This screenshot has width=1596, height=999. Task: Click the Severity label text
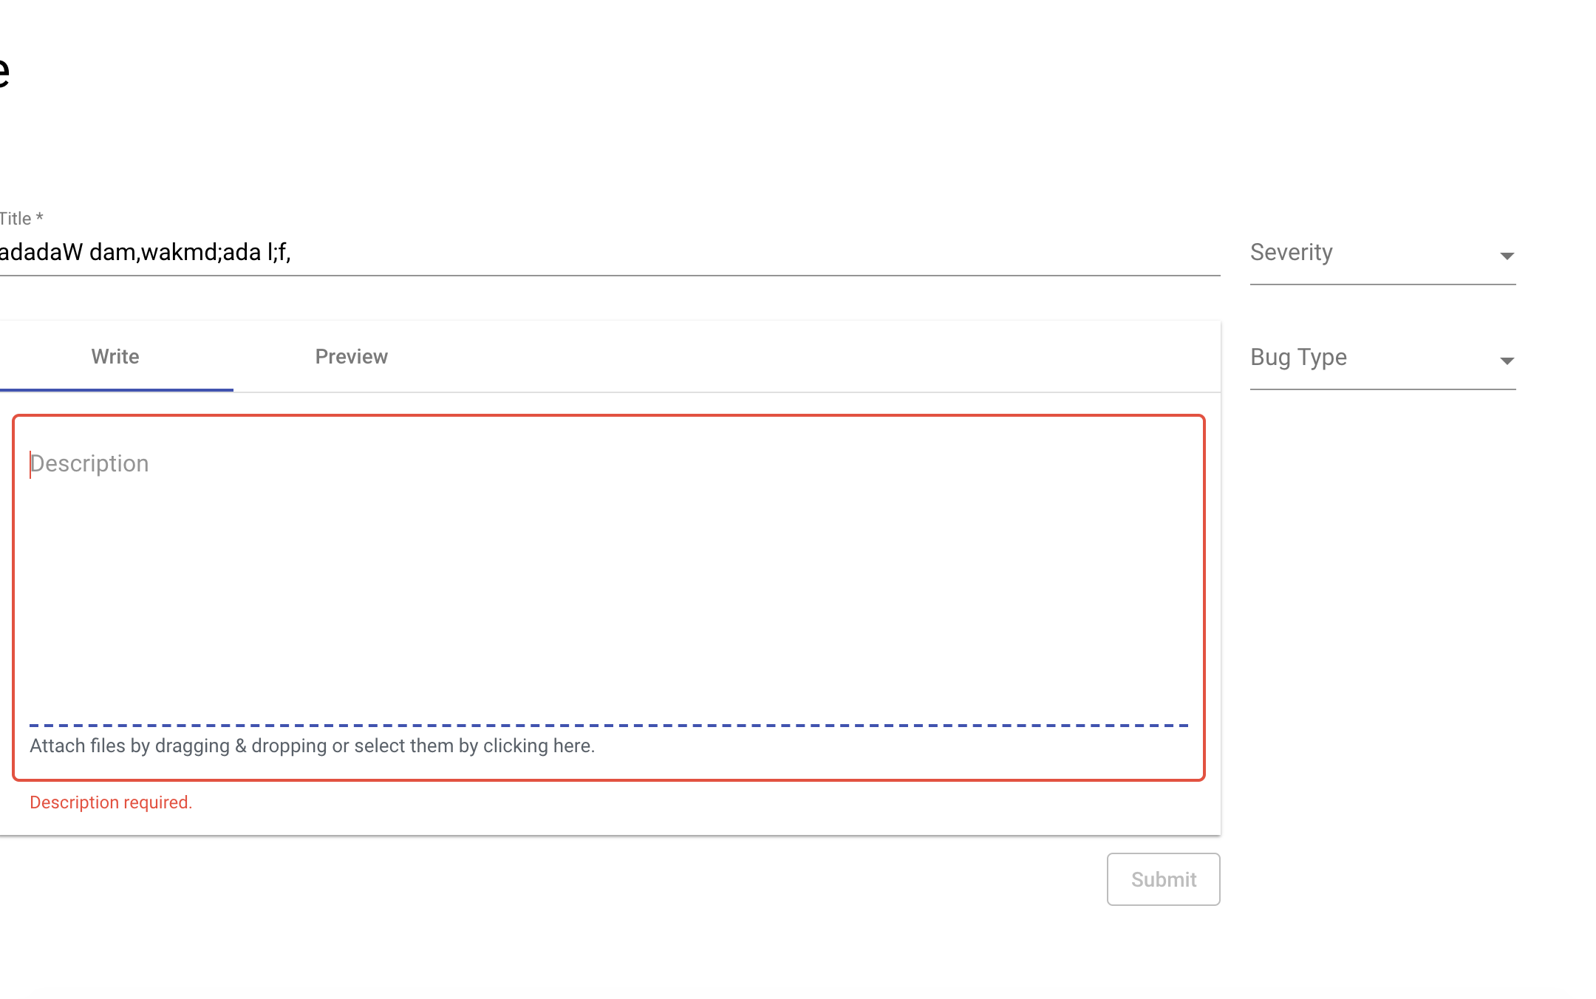(x=1291, y=253)
